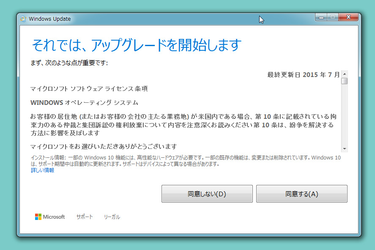Click the 同意する(A) accept button
This screenshot has height=250, width=375.
301,194
